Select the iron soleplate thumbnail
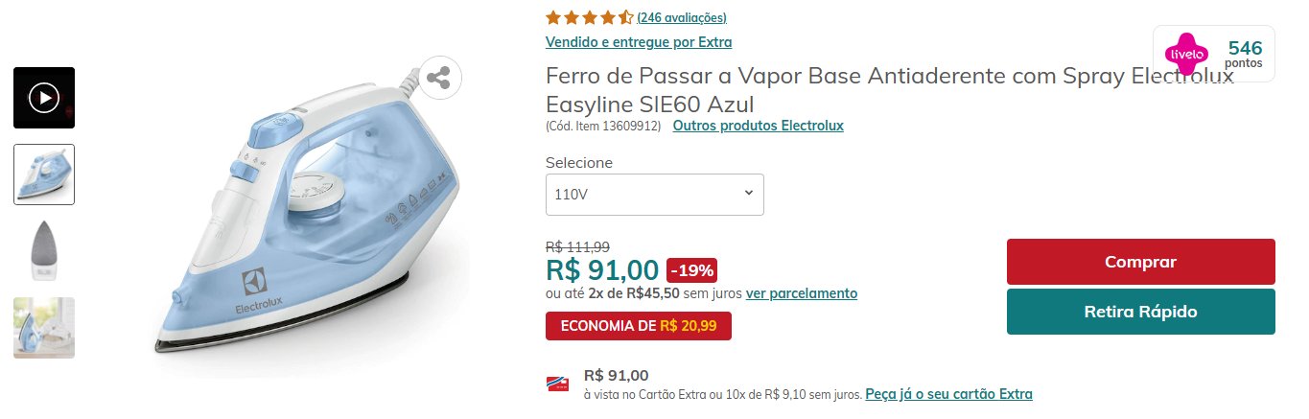 44,251
